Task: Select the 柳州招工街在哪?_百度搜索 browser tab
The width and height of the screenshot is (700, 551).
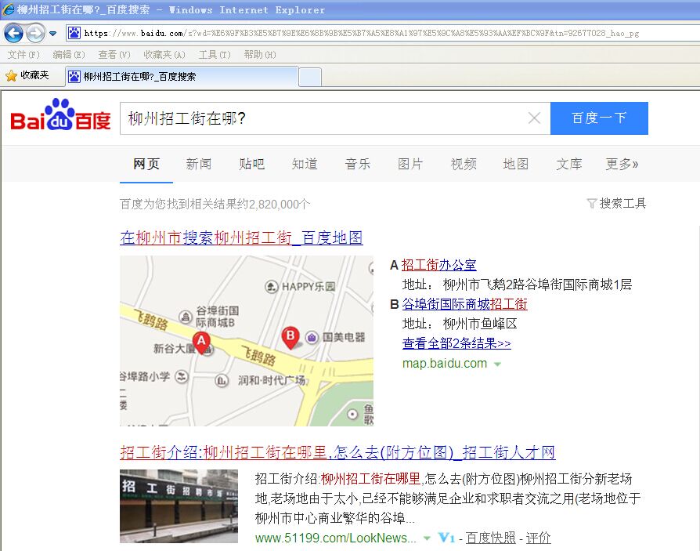Action: 182,76
